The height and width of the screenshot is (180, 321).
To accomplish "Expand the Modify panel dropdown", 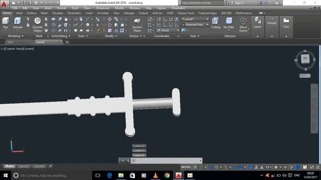I will point(111,36).
